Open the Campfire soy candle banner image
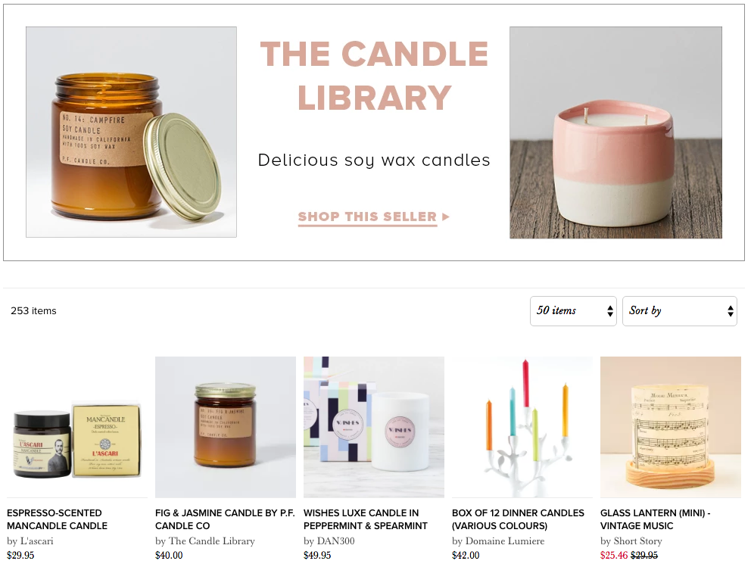 131,132
